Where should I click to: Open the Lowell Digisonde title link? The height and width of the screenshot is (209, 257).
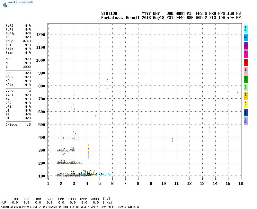[20, 2]
